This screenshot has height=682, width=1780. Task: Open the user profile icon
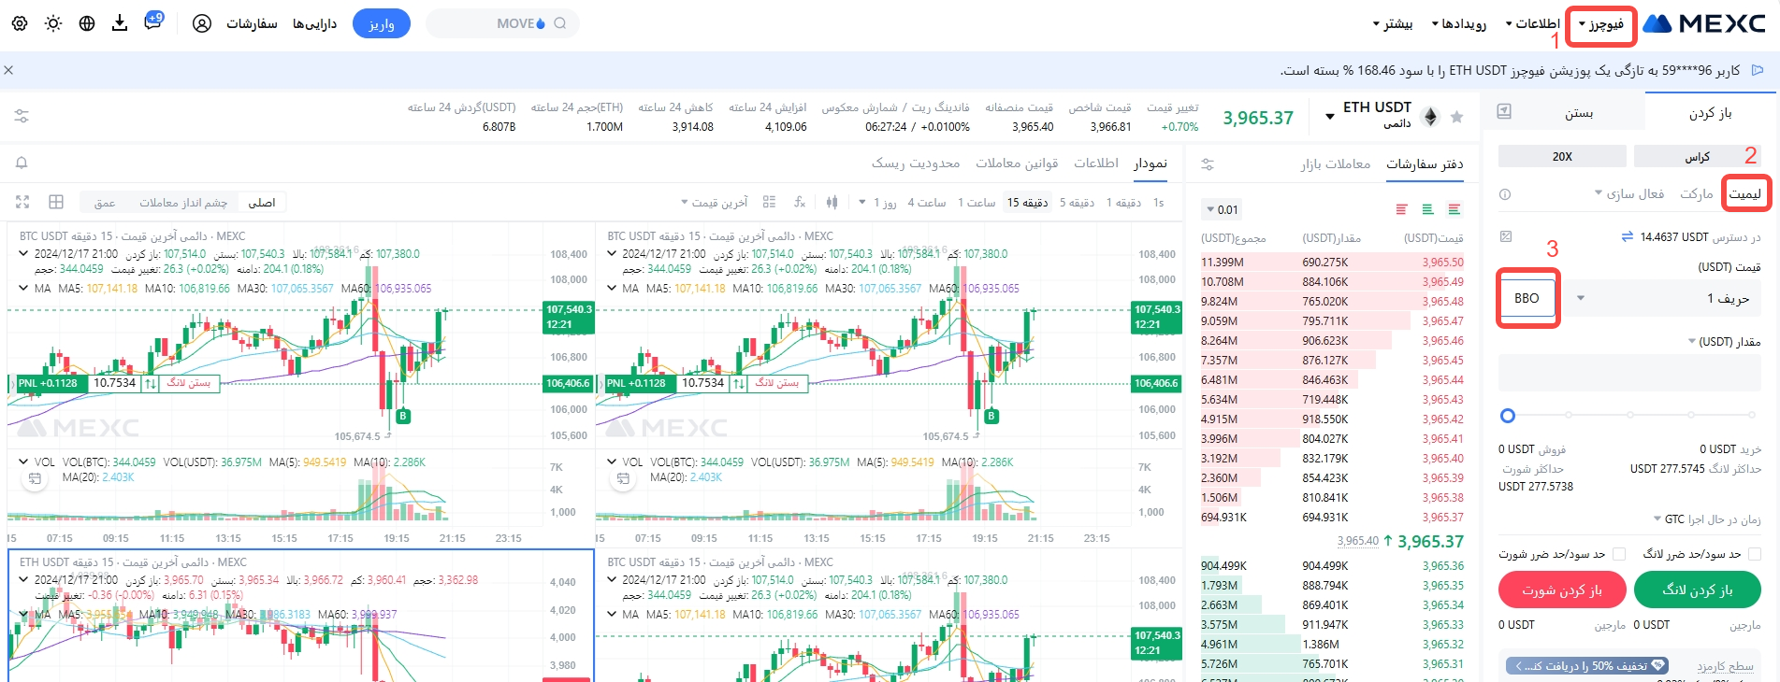202,23
